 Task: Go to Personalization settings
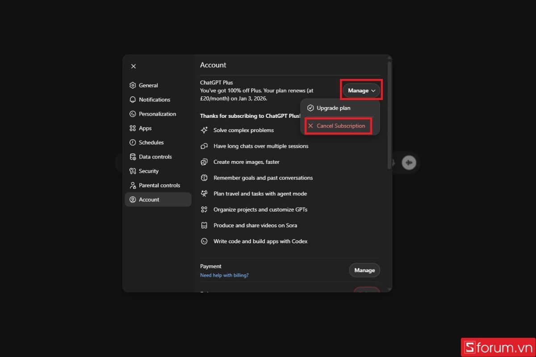pos(158,114)
